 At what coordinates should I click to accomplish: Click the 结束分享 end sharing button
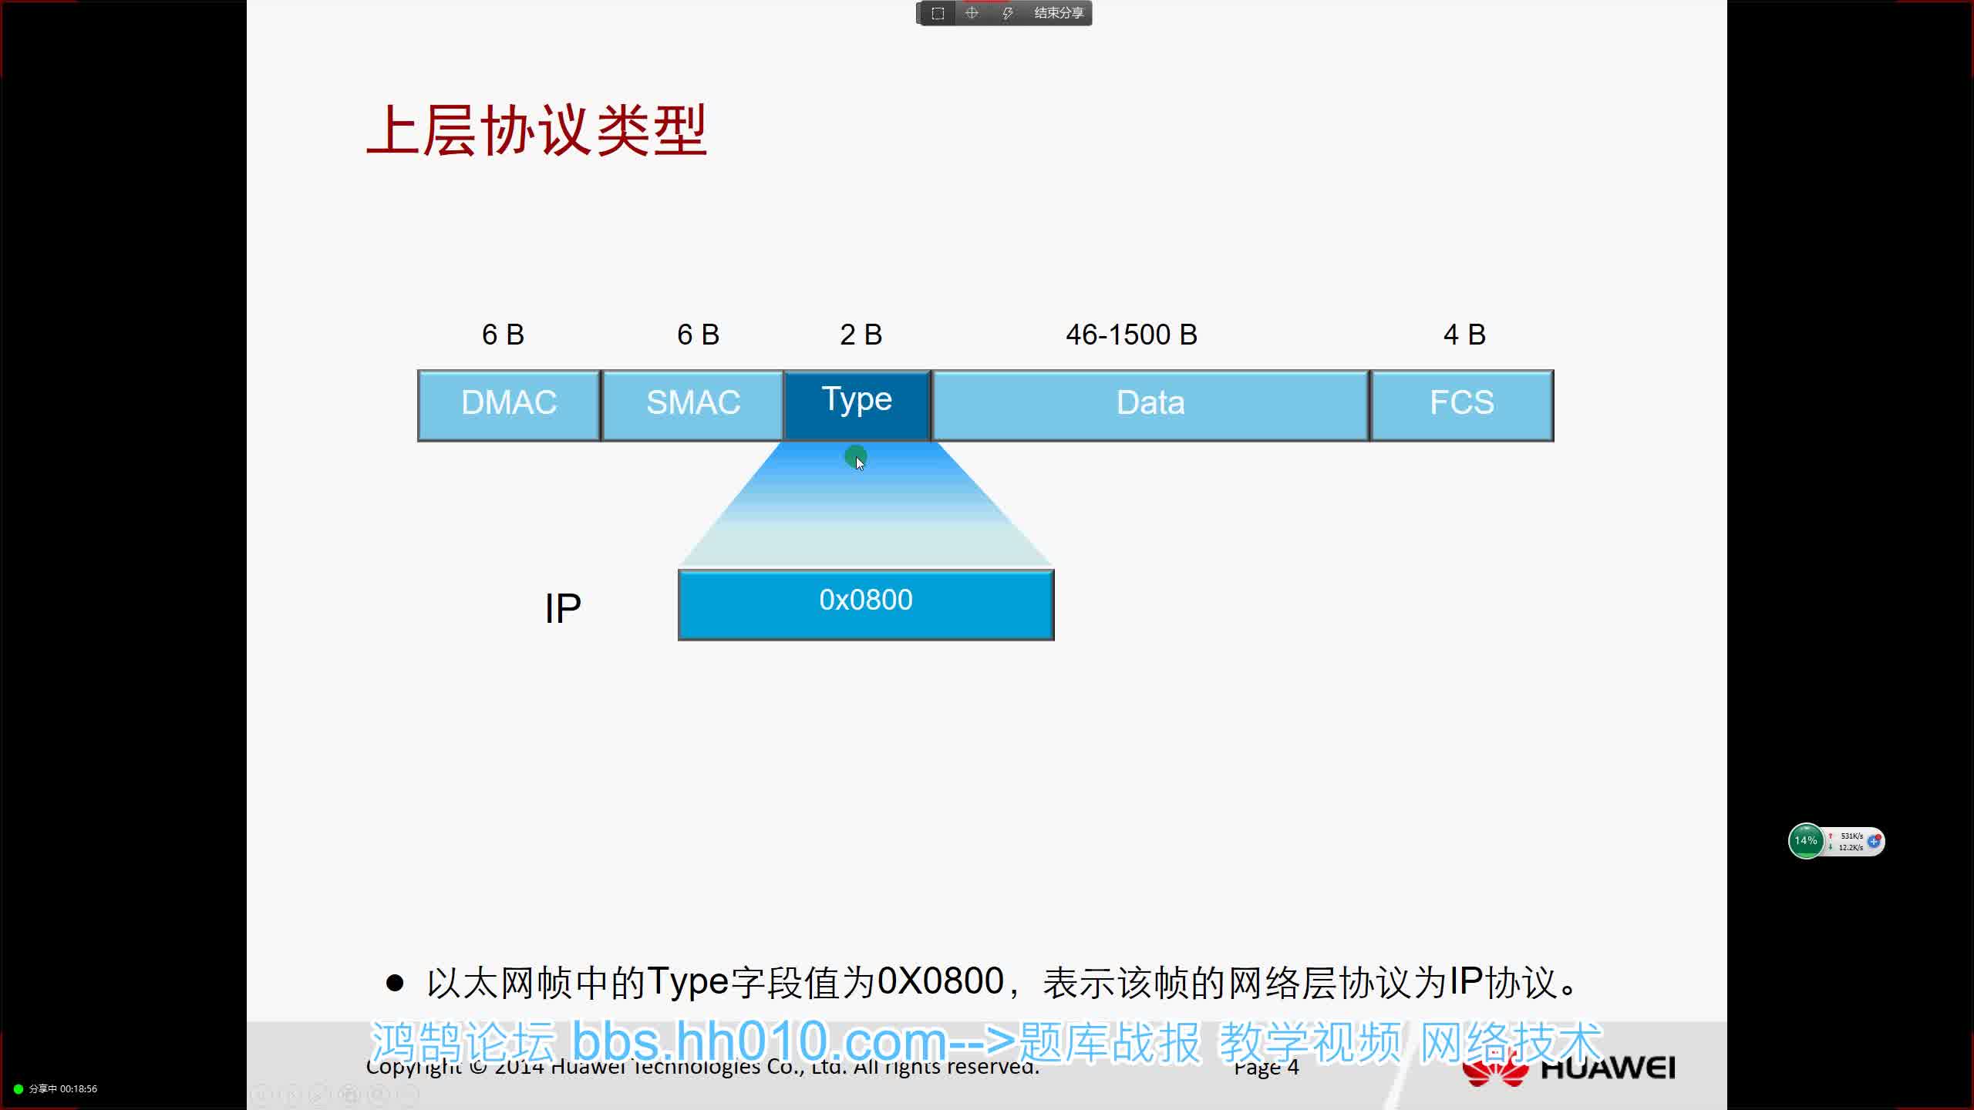pyautogui.click(x=1059, y=13)
